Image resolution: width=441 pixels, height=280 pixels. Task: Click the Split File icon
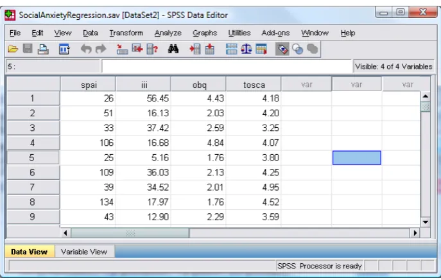[232, 49]
